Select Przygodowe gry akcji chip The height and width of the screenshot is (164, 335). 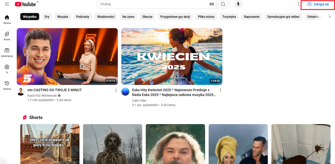(175, 17)
